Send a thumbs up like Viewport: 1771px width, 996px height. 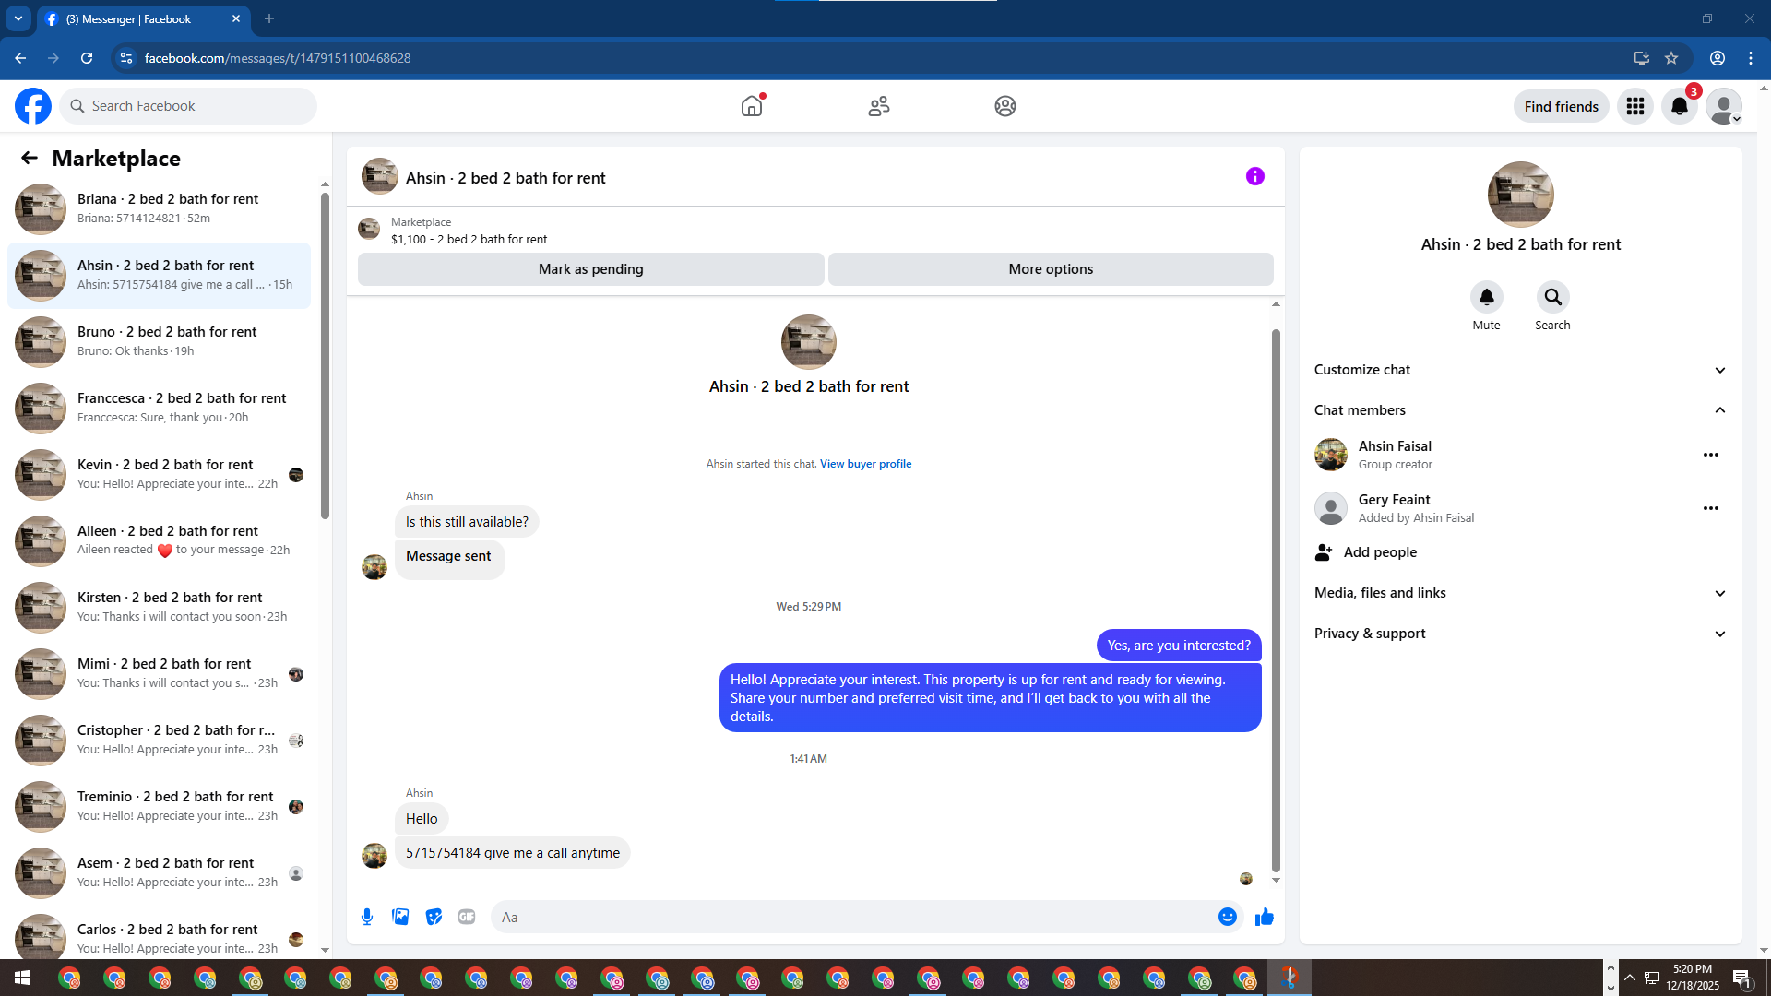[1265, 917]
